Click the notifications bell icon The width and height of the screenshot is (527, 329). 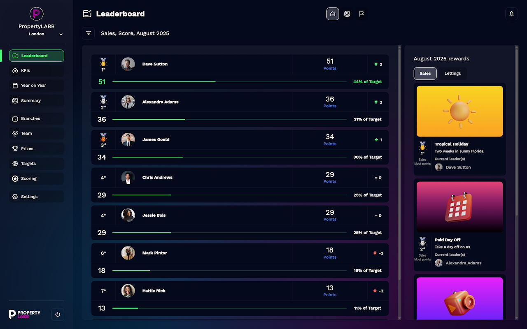click(511, 14)
